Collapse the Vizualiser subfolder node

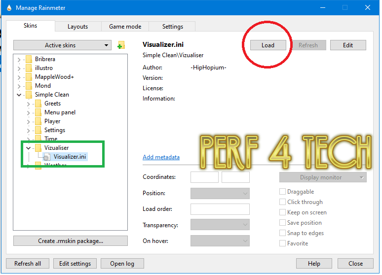pyautogui.click(x=28, y=148)
